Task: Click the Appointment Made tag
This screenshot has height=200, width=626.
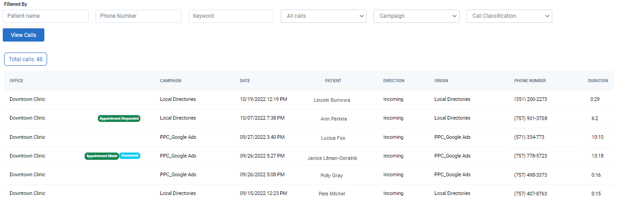Action: pos(102,156)
